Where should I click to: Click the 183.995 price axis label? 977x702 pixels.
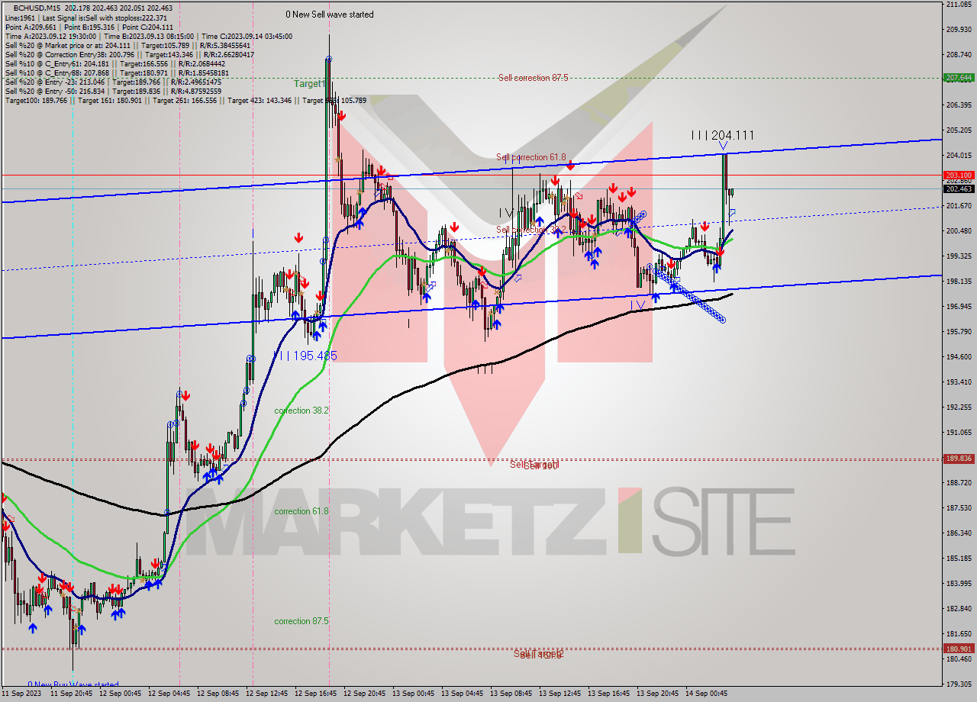click(x=959, y=584)
